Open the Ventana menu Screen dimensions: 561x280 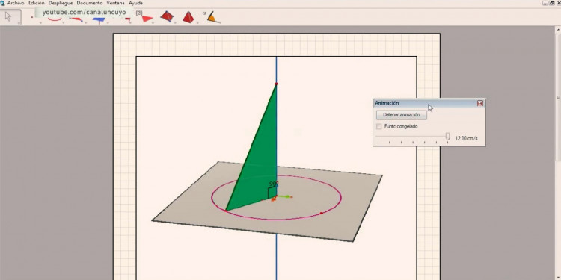tap(115, 3)
